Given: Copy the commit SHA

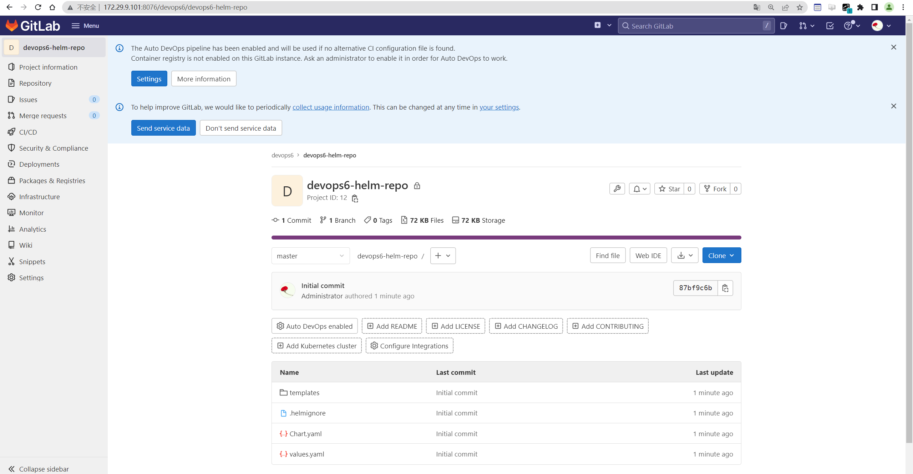Looking at the screenshot, I should click(725, 288).
